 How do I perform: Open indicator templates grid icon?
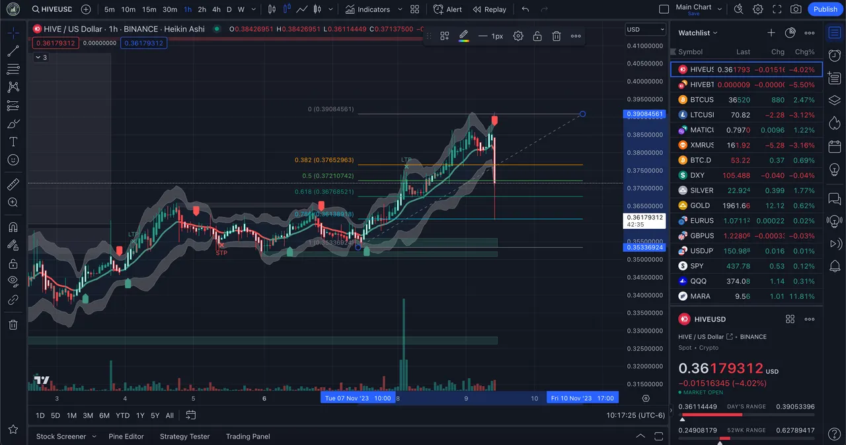[x=414, y=9]
